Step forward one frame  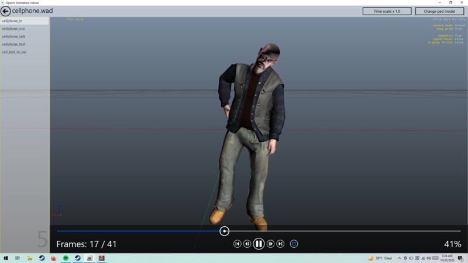[x=270, y=244]
